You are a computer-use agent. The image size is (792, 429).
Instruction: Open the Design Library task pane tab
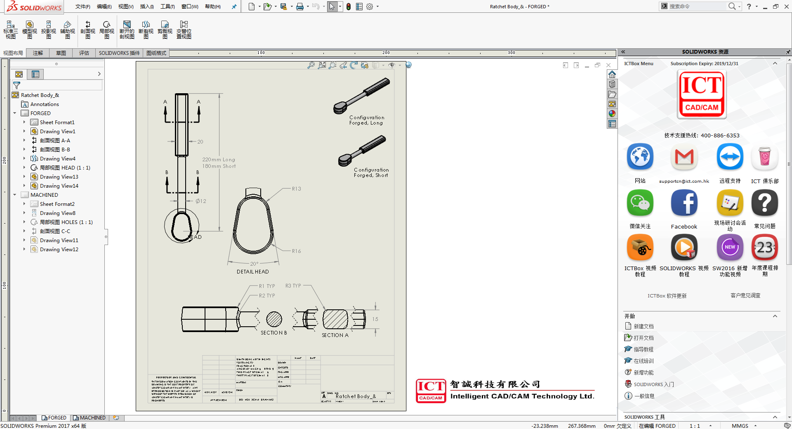[612, 84]
